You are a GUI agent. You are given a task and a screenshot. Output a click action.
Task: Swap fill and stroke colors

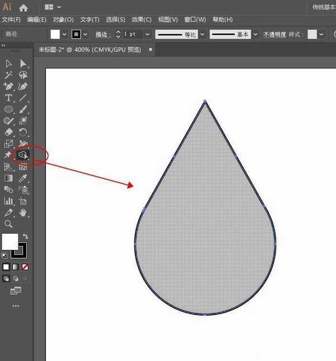[x=26, y=237]
